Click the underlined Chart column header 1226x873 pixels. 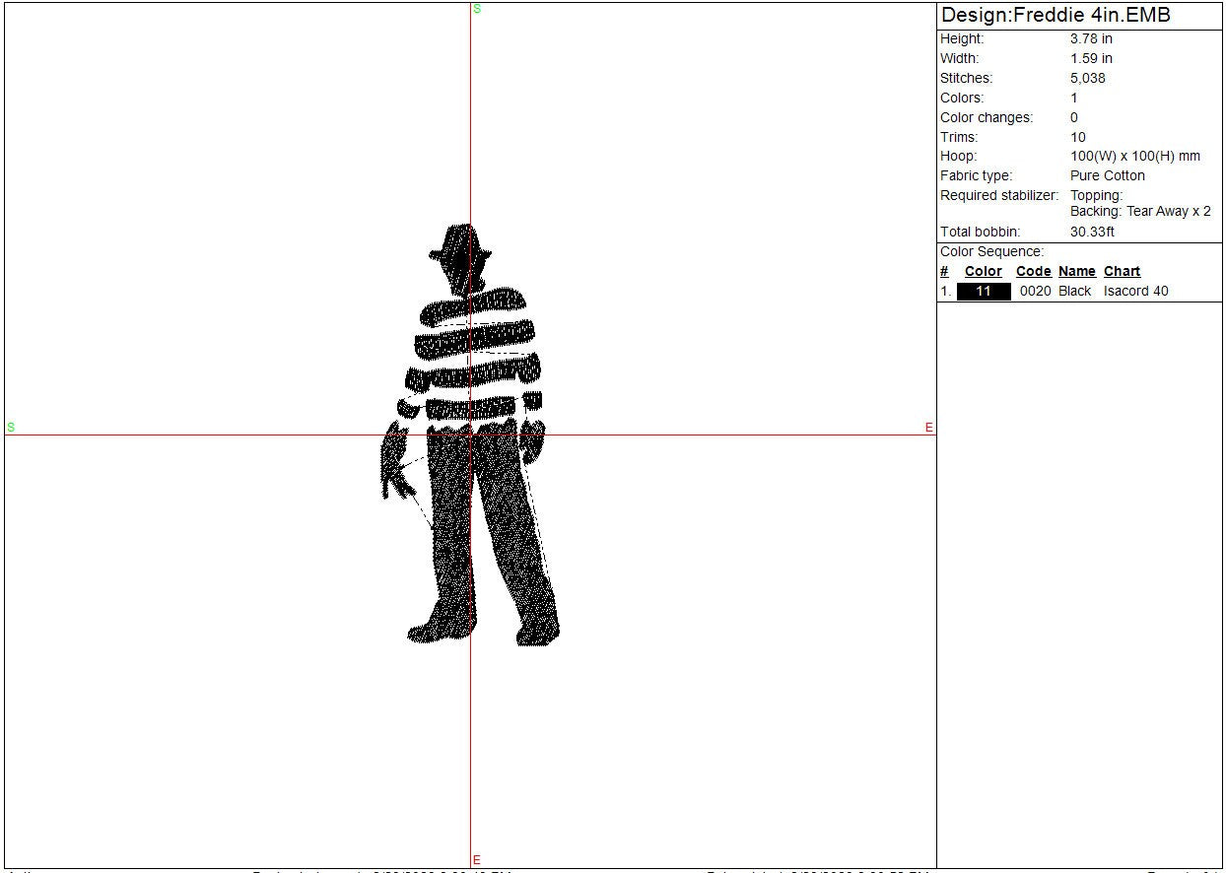coord(1122,272)
